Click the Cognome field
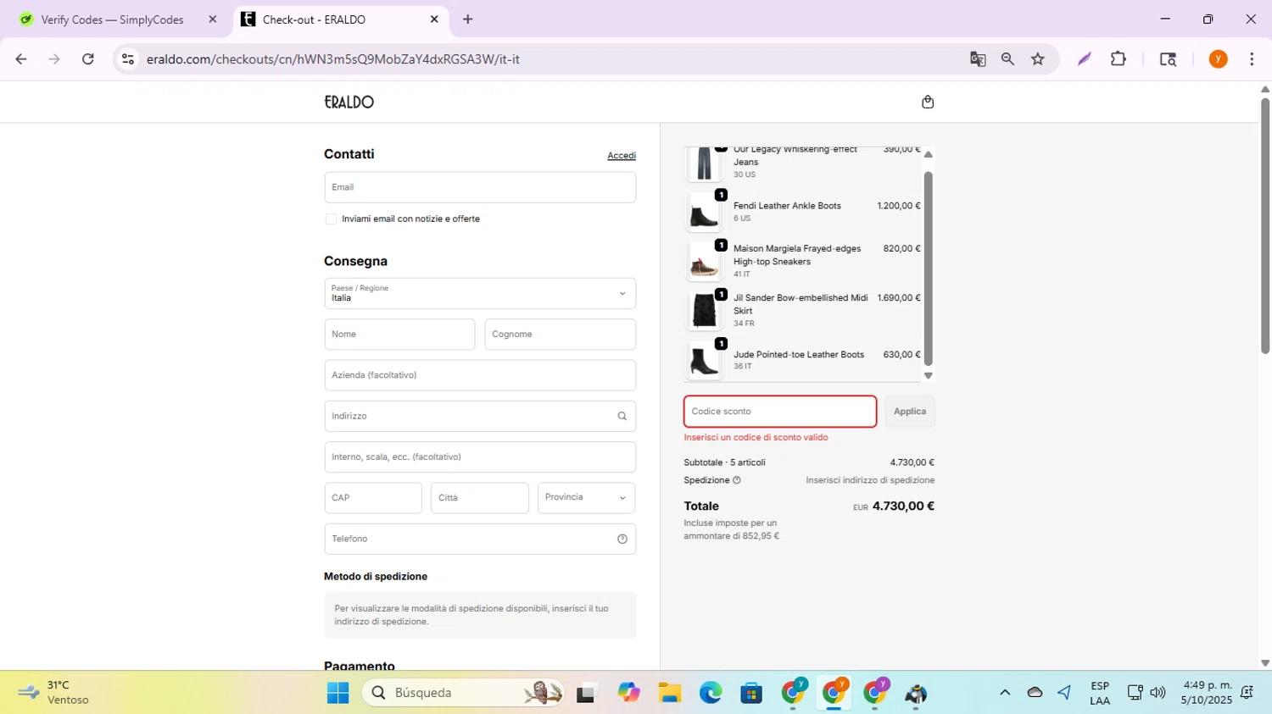 click(561, 335)
